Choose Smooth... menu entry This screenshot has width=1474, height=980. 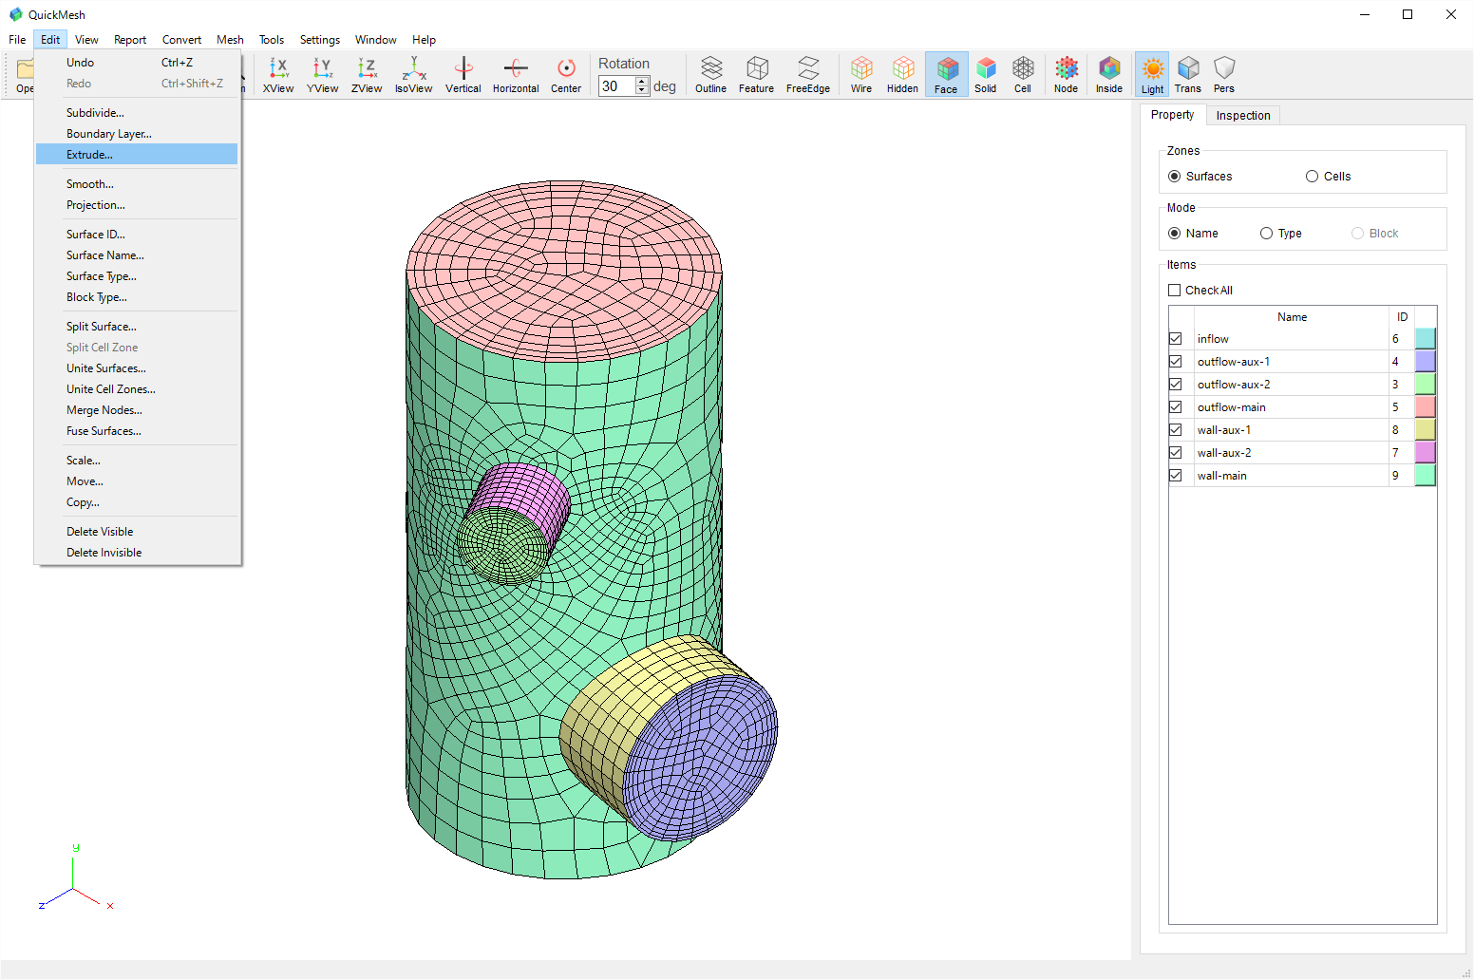click(137, 184)
